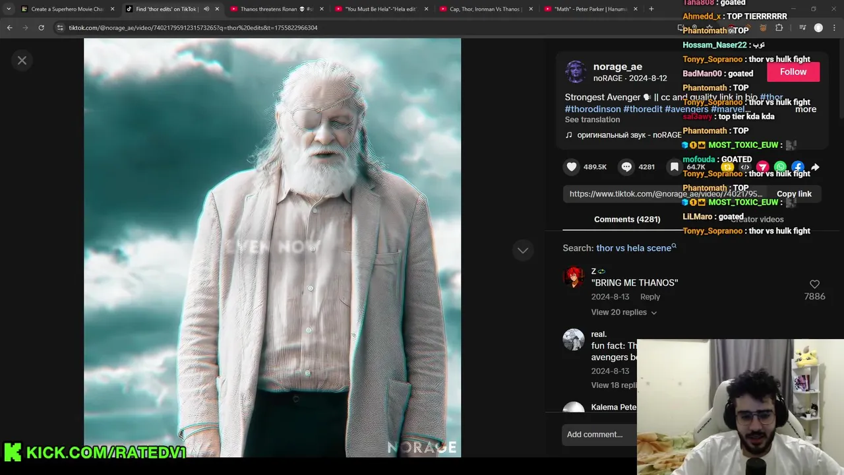The image size is (844, 475).
Task: Open #thoredit hashtag
Action: coord(643,109)
